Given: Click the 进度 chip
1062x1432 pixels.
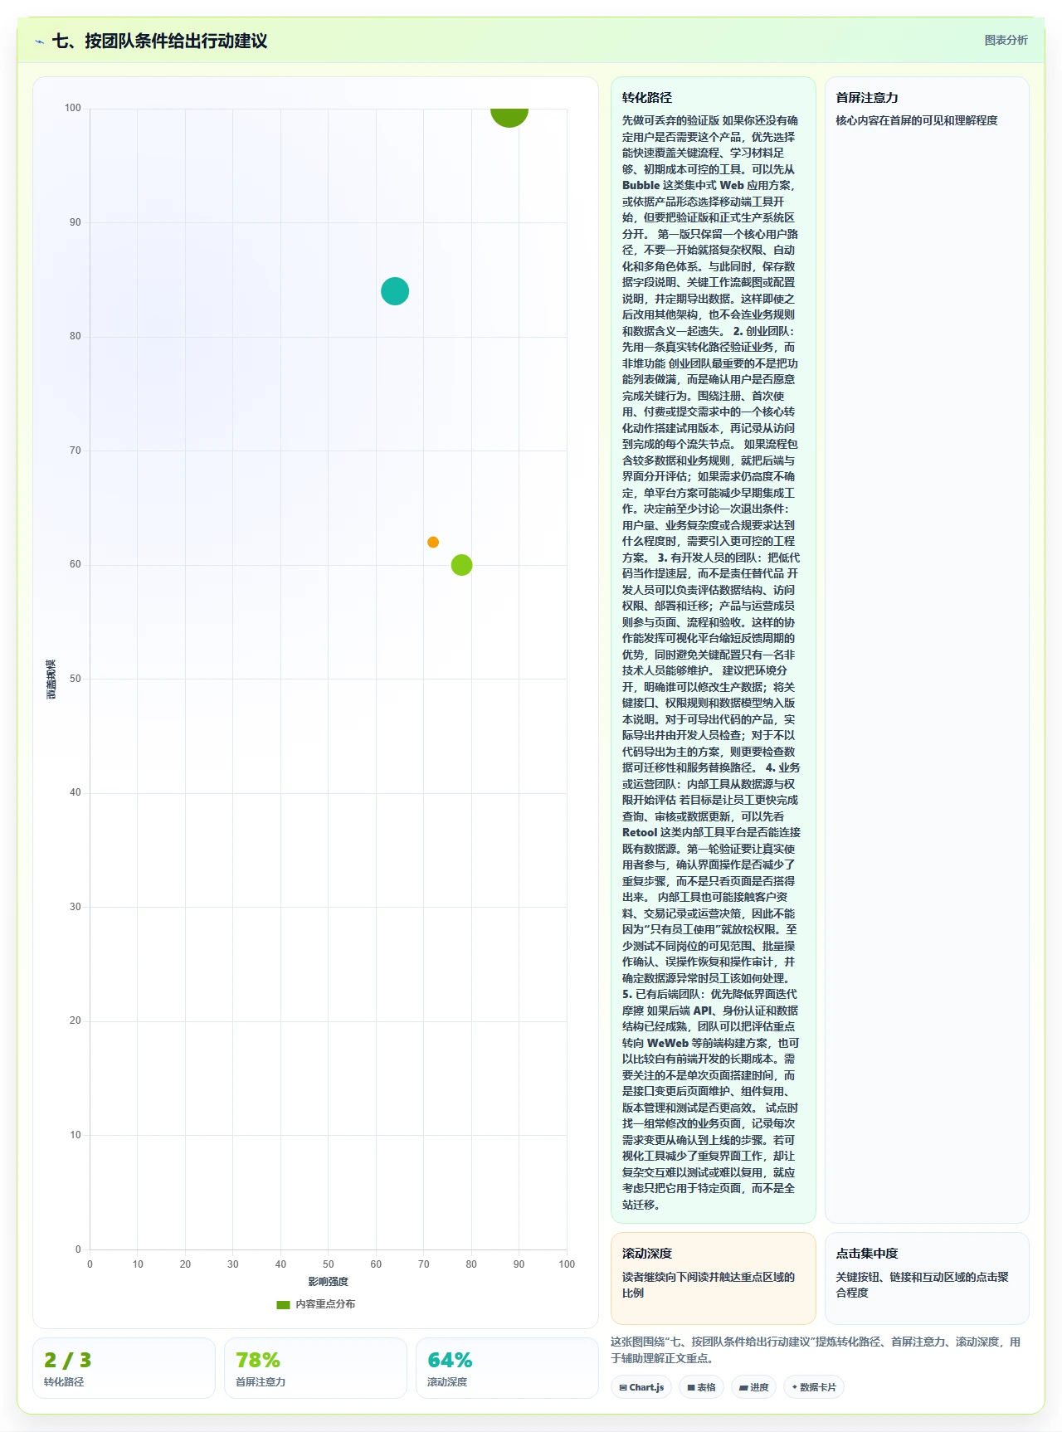Looking at the screenshot, I should click(753, 1387).
